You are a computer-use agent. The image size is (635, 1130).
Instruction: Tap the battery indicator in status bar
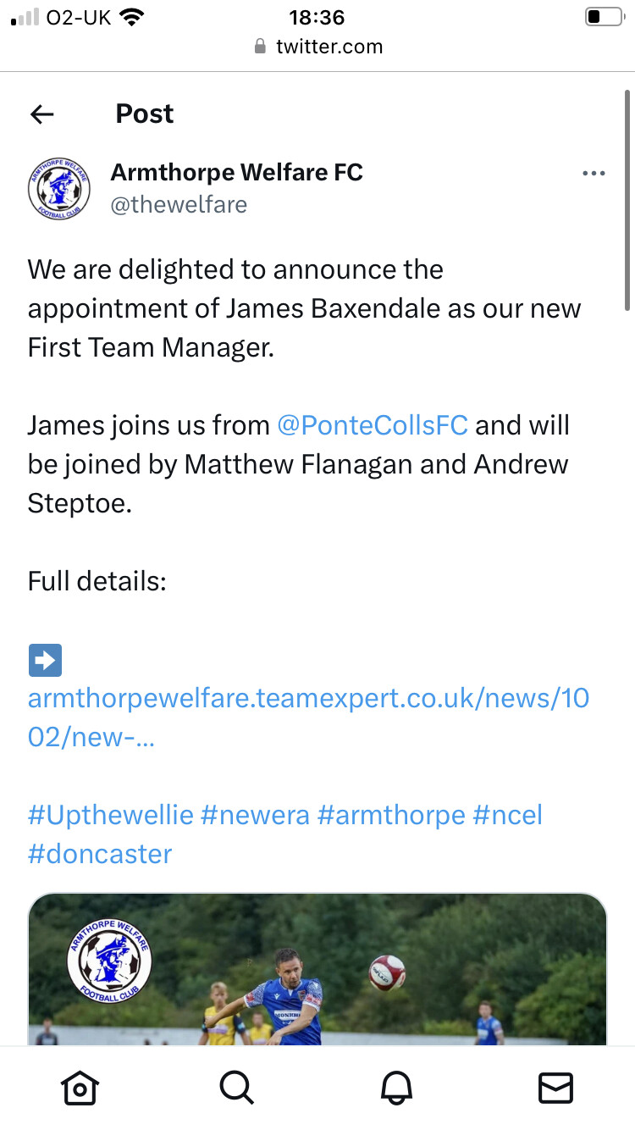point(605,16)
